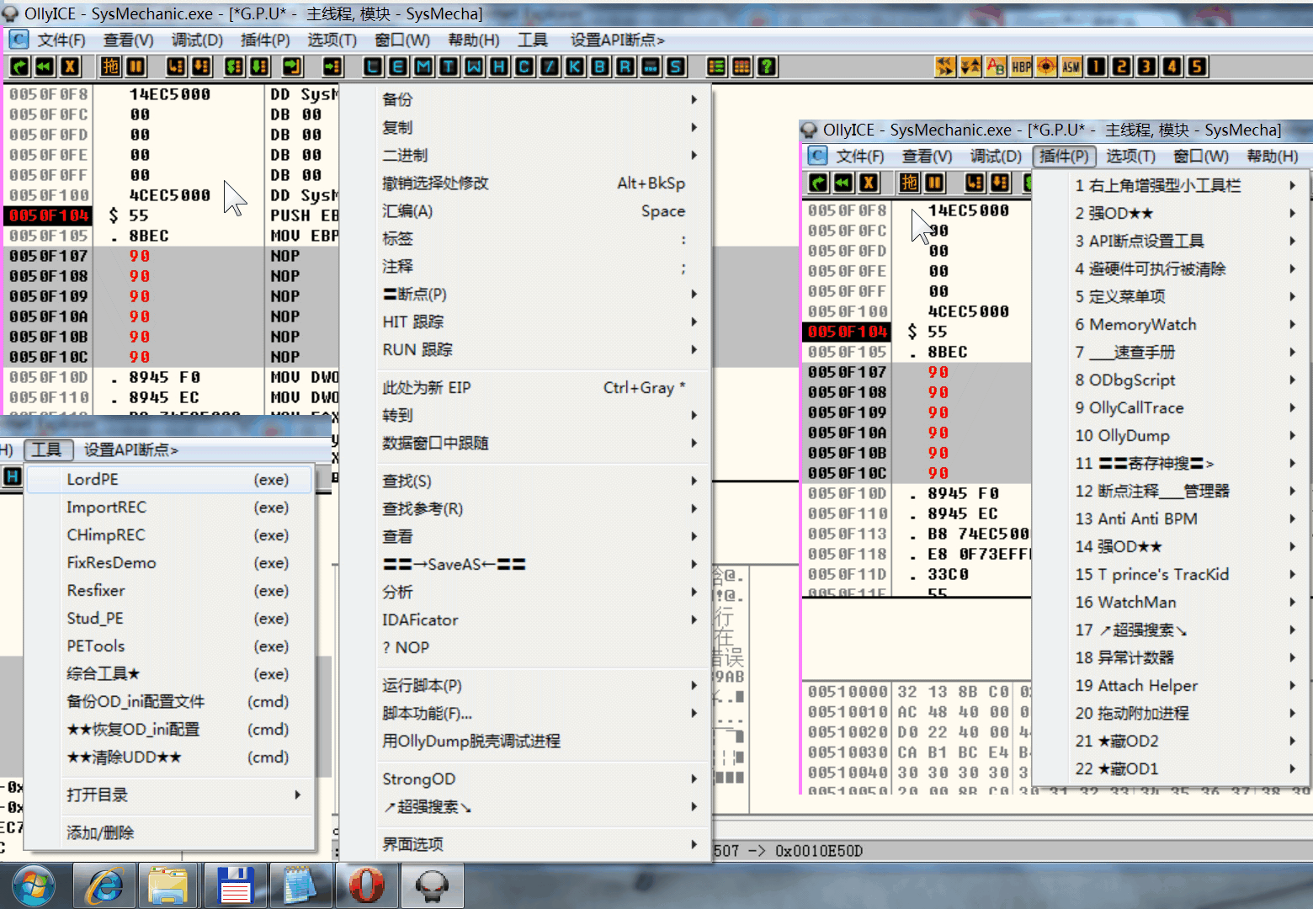Click the X icon in the right OllyICE window toolbar
1313x909 pixels.
[x=869, y=183]
